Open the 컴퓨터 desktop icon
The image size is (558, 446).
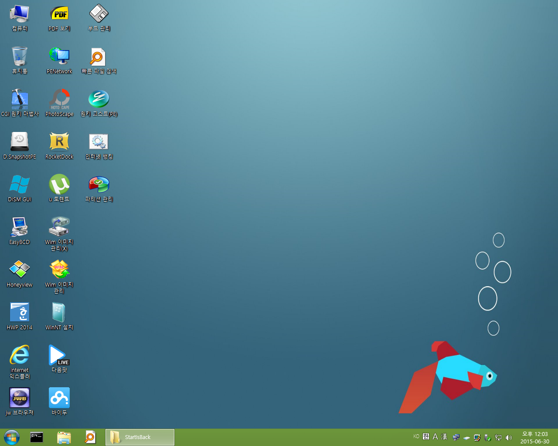19,18
